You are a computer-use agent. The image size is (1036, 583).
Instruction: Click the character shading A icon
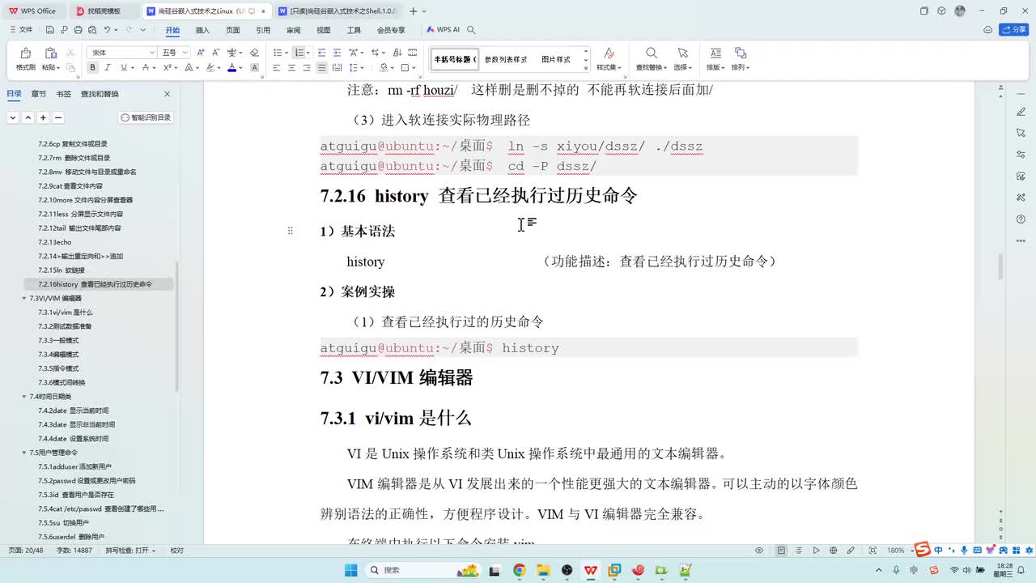(254, 68)
